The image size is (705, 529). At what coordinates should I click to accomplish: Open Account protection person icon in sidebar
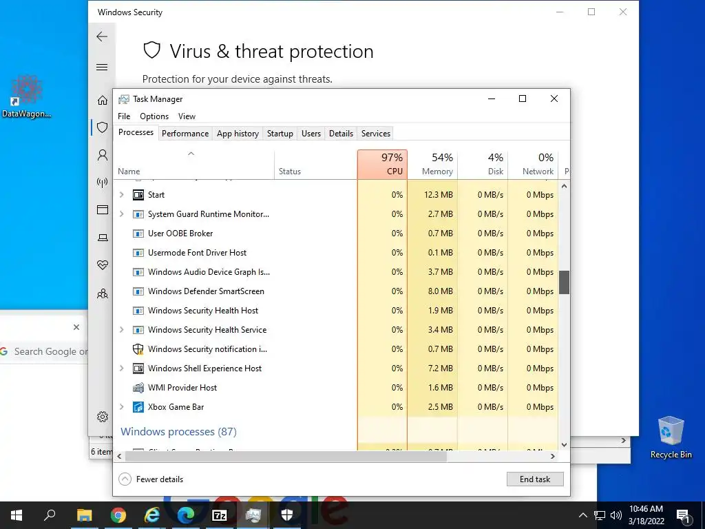[x=103, y=155]
